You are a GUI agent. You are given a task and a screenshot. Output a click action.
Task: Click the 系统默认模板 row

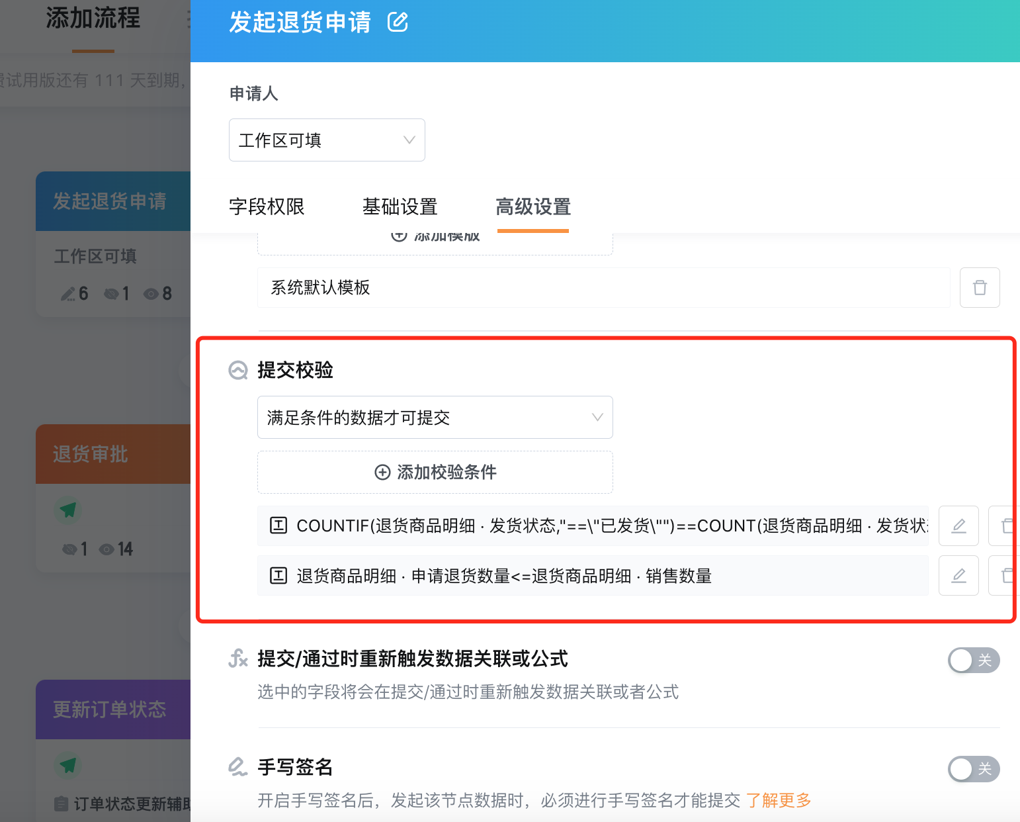click(x=603, y=287)
